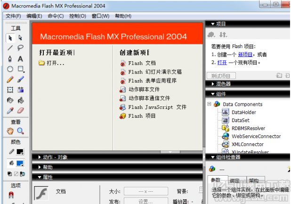Select the Eyedropper tool
The image size is (291, 204).
tap(10, 111)
